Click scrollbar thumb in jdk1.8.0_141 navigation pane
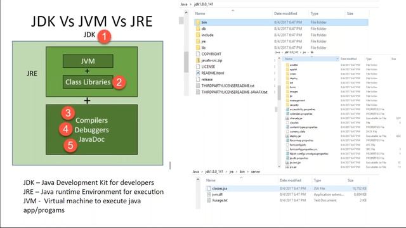 186,62
